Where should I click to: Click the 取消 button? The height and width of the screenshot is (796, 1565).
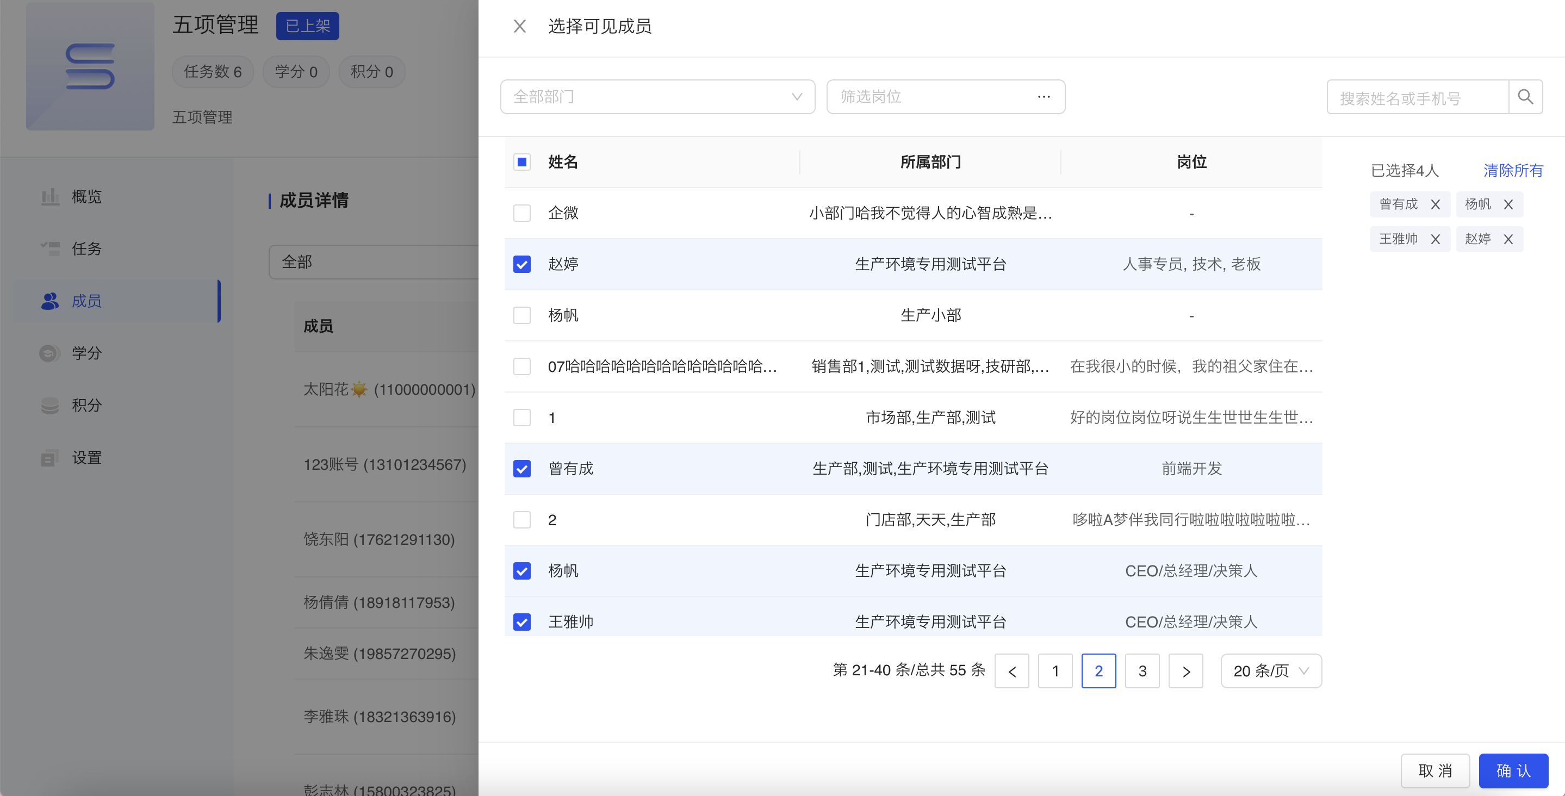point(1435,770)
